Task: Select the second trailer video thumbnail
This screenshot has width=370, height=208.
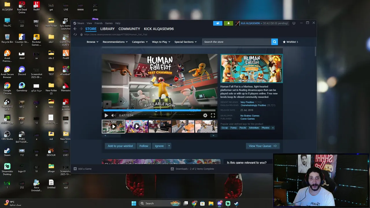Action: point(137,127)
